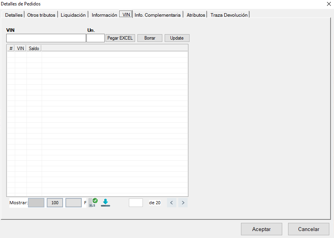Viewport: 334px width, 238px height.
Task: Close the Detalles de Pedidos window
Action: (x=329, y=4)
